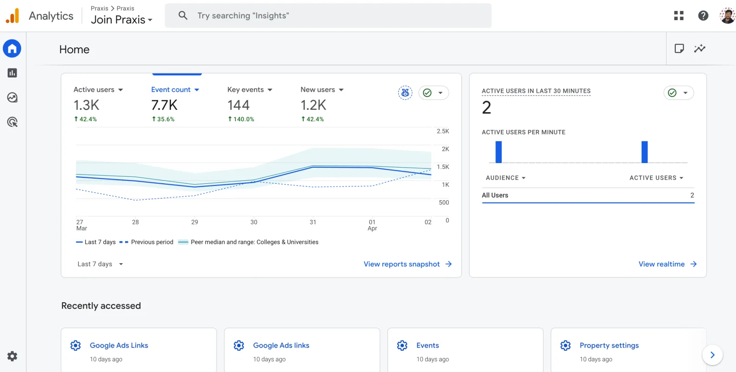Click the Google Ads Links gear icon
Screen dimensions: 736x372
[75, 345]
